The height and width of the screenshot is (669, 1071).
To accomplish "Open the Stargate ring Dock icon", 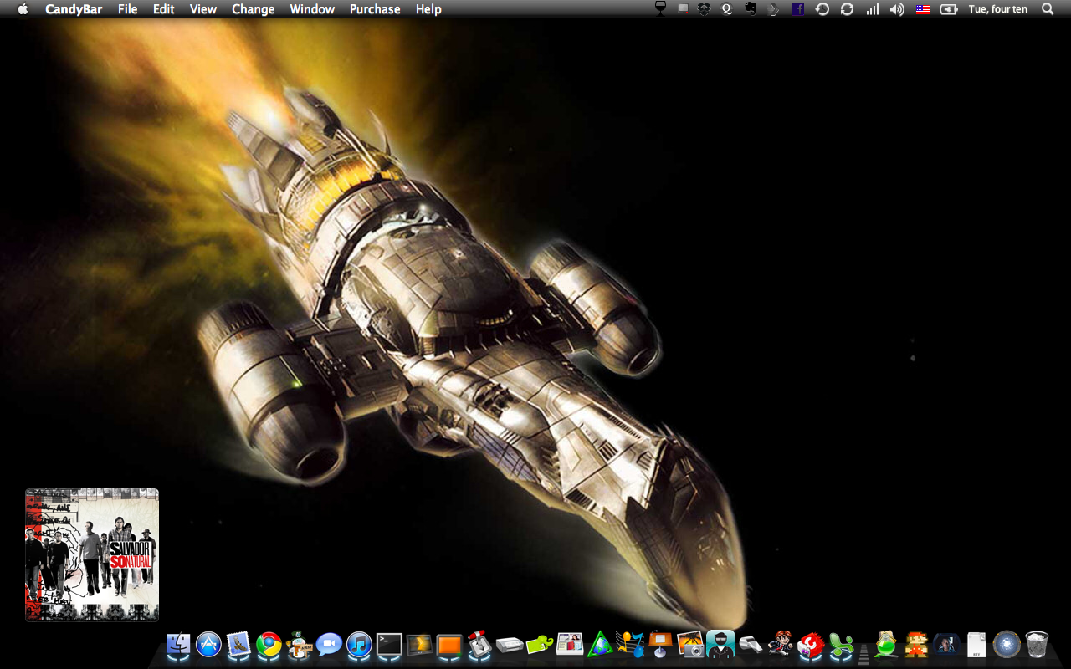I will pyautogui.click(x=1007, y=644).
